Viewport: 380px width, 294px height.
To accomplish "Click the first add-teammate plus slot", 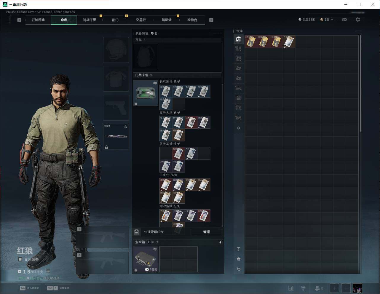I will tap(334, 288).
